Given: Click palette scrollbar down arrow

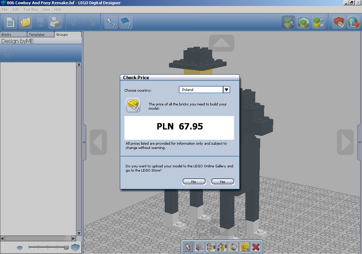Looking at the screenshot, I should click(x=79, y=233).
